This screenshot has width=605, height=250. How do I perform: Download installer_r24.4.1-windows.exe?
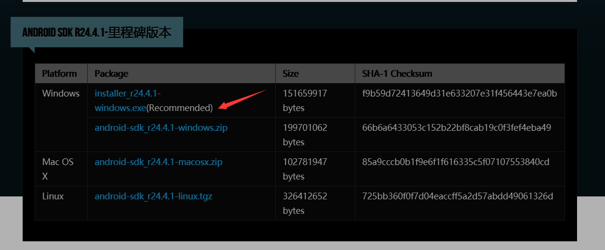coord(128,100)
